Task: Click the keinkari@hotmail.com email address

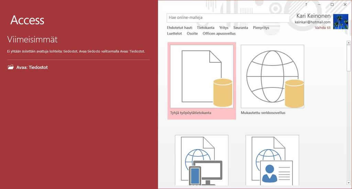Action: pyautogui.click(x=312, y=22)
